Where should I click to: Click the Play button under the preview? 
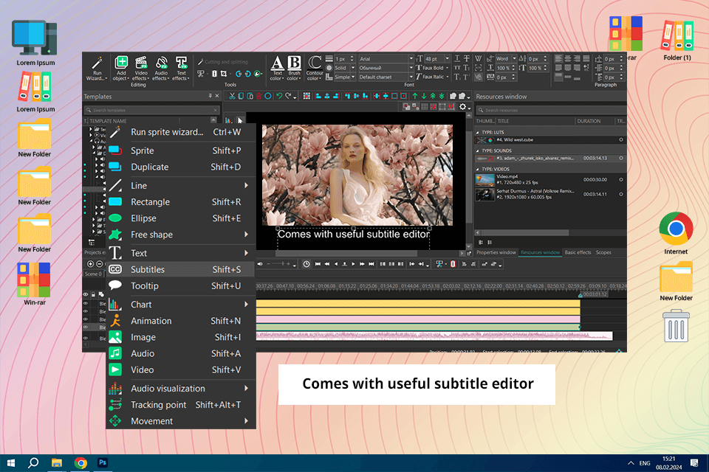click(353, 264)
